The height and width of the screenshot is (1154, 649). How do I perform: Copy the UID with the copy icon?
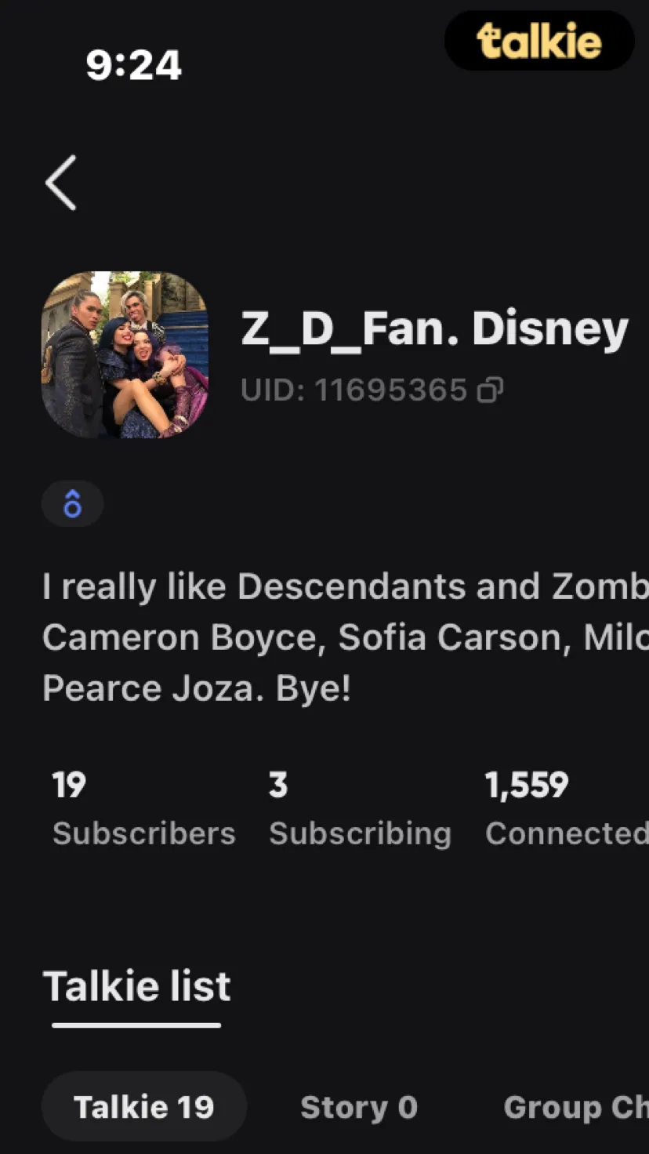[x=491, y=390]
